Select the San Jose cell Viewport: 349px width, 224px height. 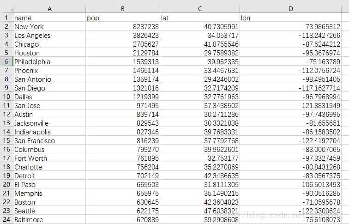click(x=49, y=105)
